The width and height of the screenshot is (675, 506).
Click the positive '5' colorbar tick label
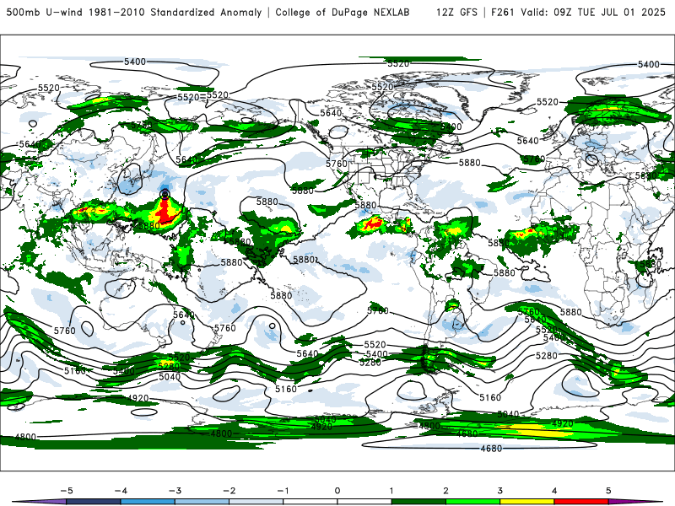(x=608, y=491)
